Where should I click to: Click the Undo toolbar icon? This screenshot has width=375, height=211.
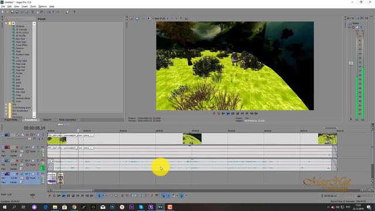49,12
